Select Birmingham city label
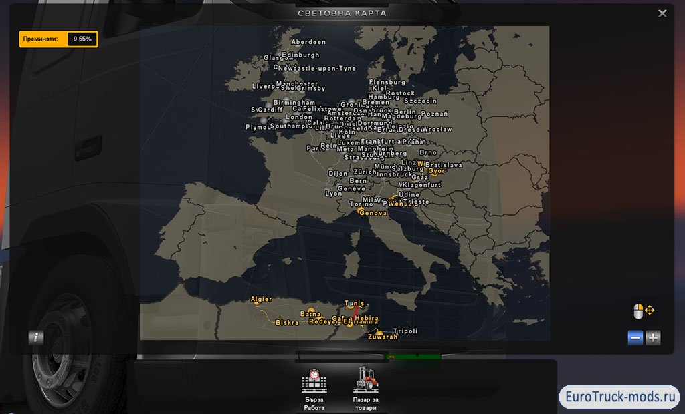The image size is (685, 414). tap(294, 103)
